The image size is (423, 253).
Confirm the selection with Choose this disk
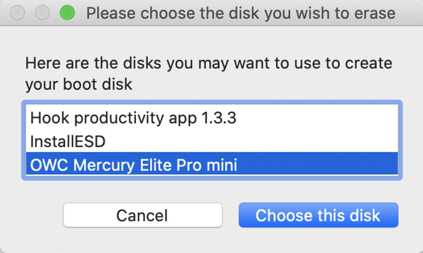click(x=318, y=215)
